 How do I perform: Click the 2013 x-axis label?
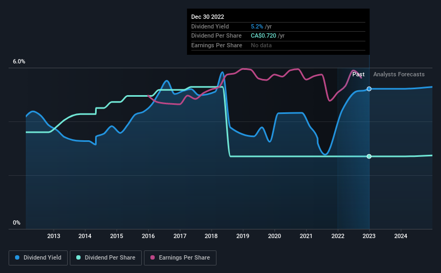coord(53,236)
